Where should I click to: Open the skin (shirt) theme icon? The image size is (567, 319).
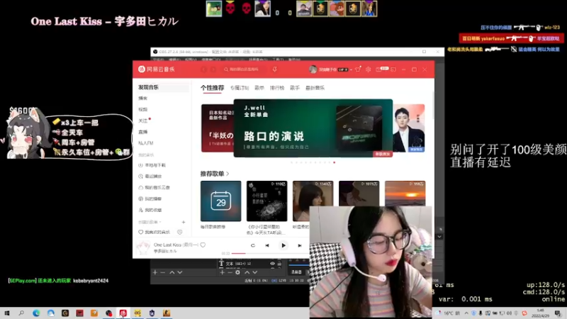pos(358,69)
